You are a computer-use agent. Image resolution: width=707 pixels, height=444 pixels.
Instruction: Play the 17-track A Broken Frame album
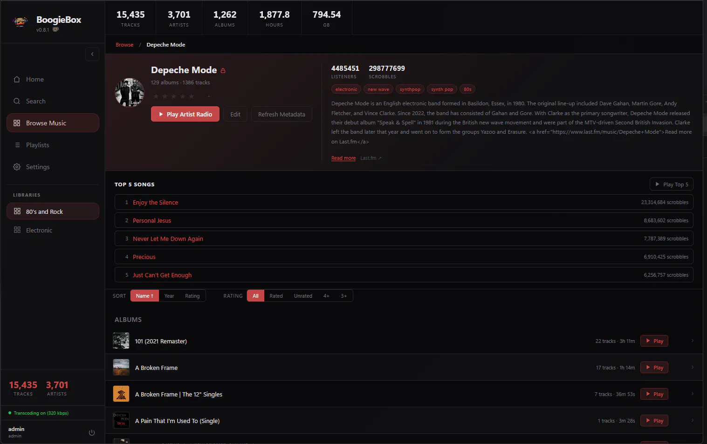[x=654, y=368]
